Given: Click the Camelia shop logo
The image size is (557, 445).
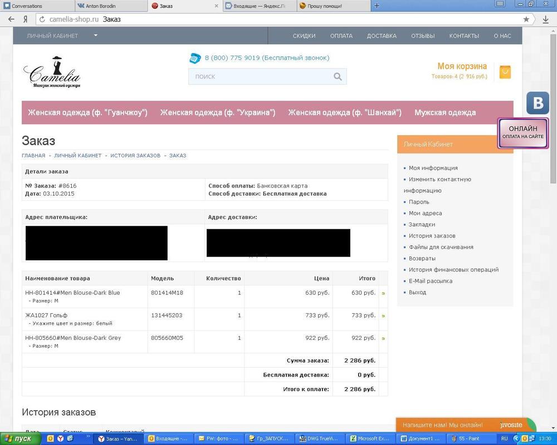Looking at the screenshot, I should (x=52, y=72).
